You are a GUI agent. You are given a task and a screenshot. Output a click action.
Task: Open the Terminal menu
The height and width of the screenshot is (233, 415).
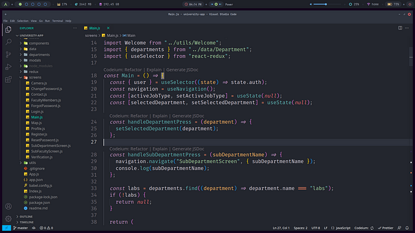pos(58,21)
